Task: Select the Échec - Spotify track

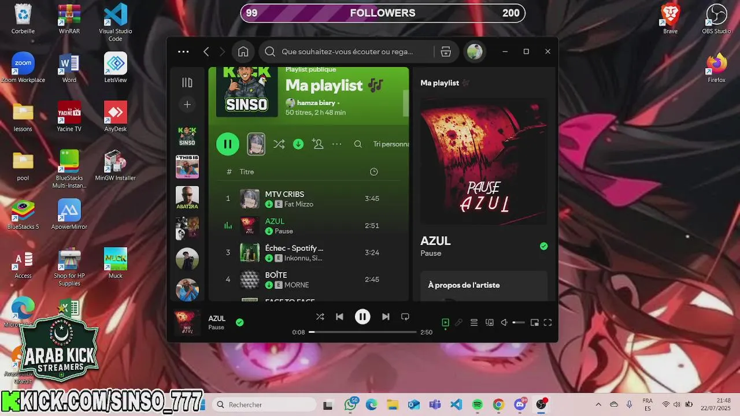Action: [x=309, y=252]
